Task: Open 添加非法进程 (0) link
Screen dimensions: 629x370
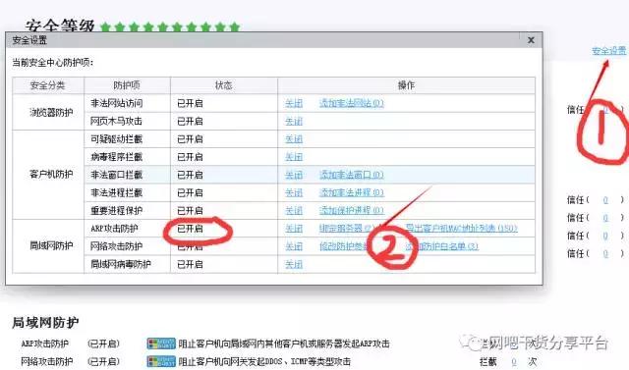Action: 352,193
